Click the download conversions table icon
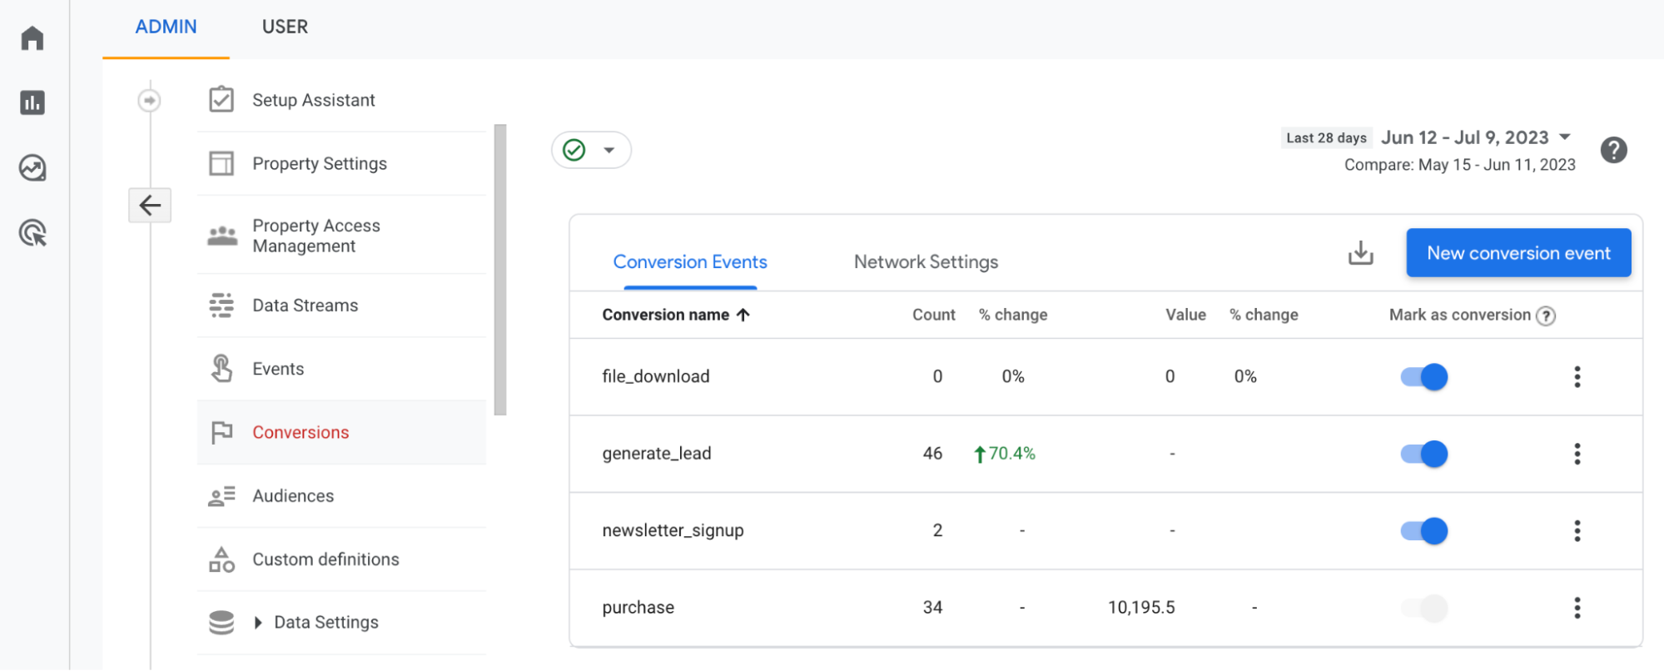 point(1360,253)
